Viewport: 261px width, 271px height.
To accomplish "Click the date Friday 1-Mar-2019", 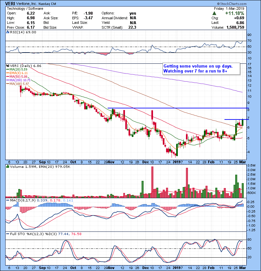I will (x=229, y=8).
